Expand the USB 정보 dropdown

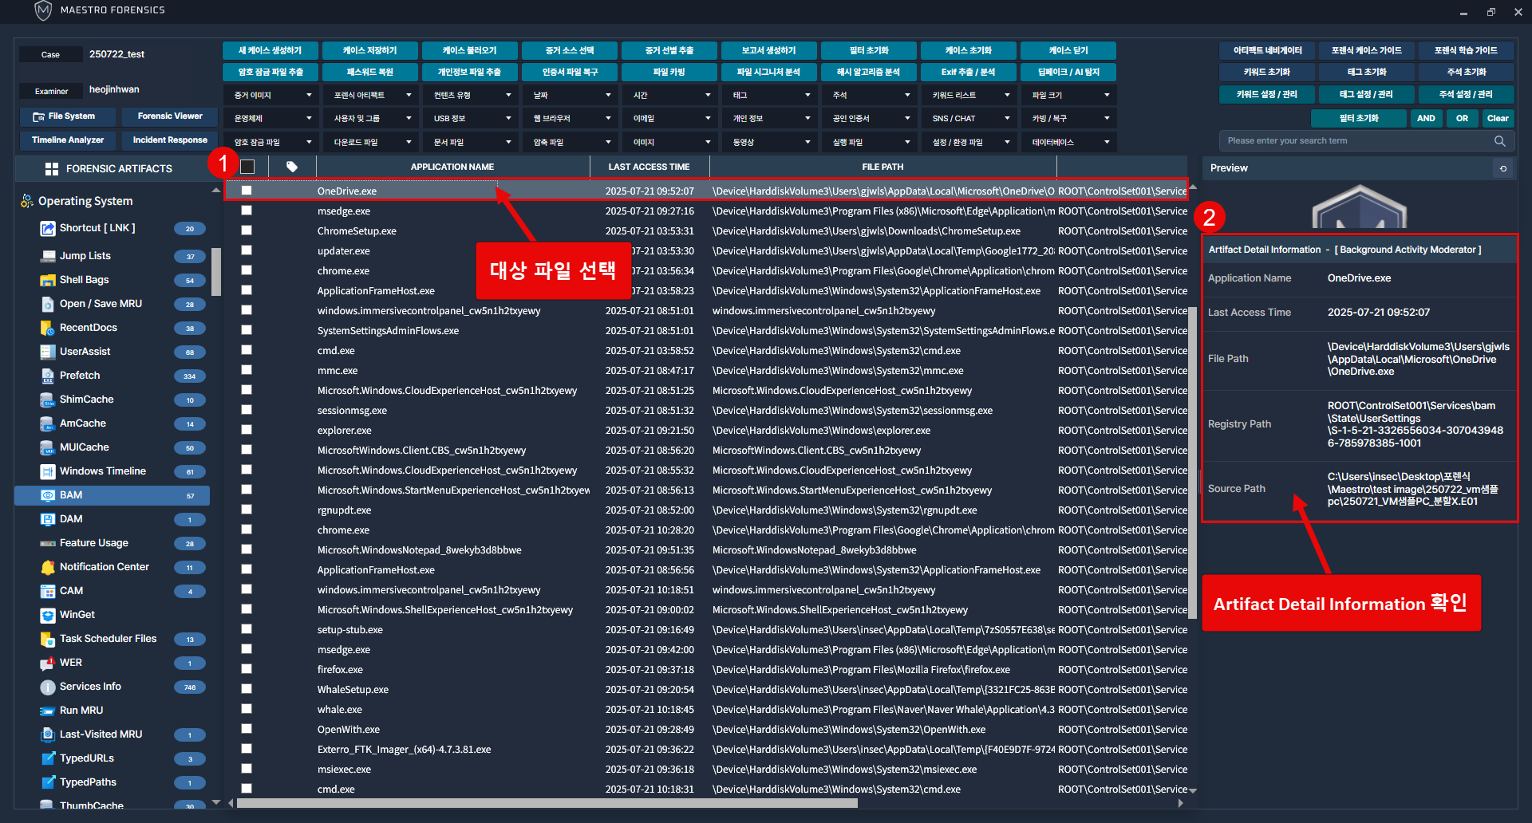coord(472,119)
